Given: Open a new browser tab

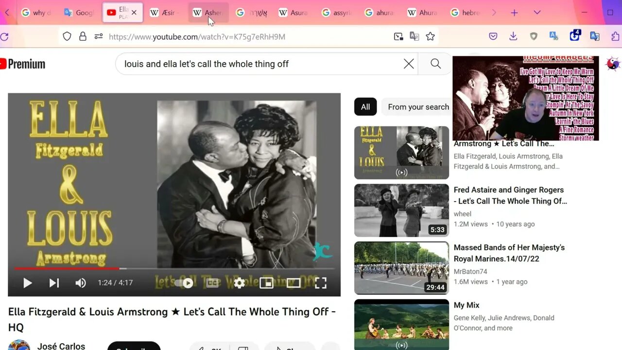Looking at the screenshot, I should click(514, 13).
